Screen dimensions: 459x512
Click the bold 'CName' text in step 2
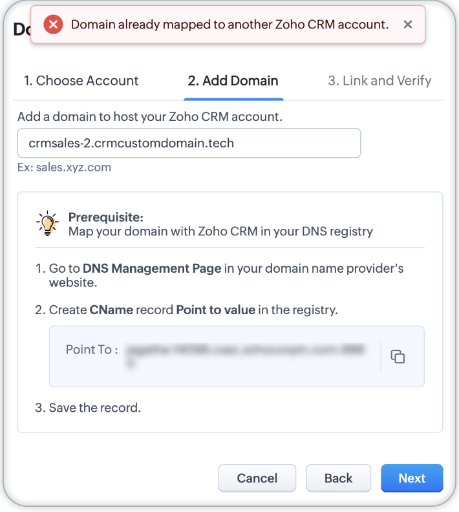click(x=111, y=310)
